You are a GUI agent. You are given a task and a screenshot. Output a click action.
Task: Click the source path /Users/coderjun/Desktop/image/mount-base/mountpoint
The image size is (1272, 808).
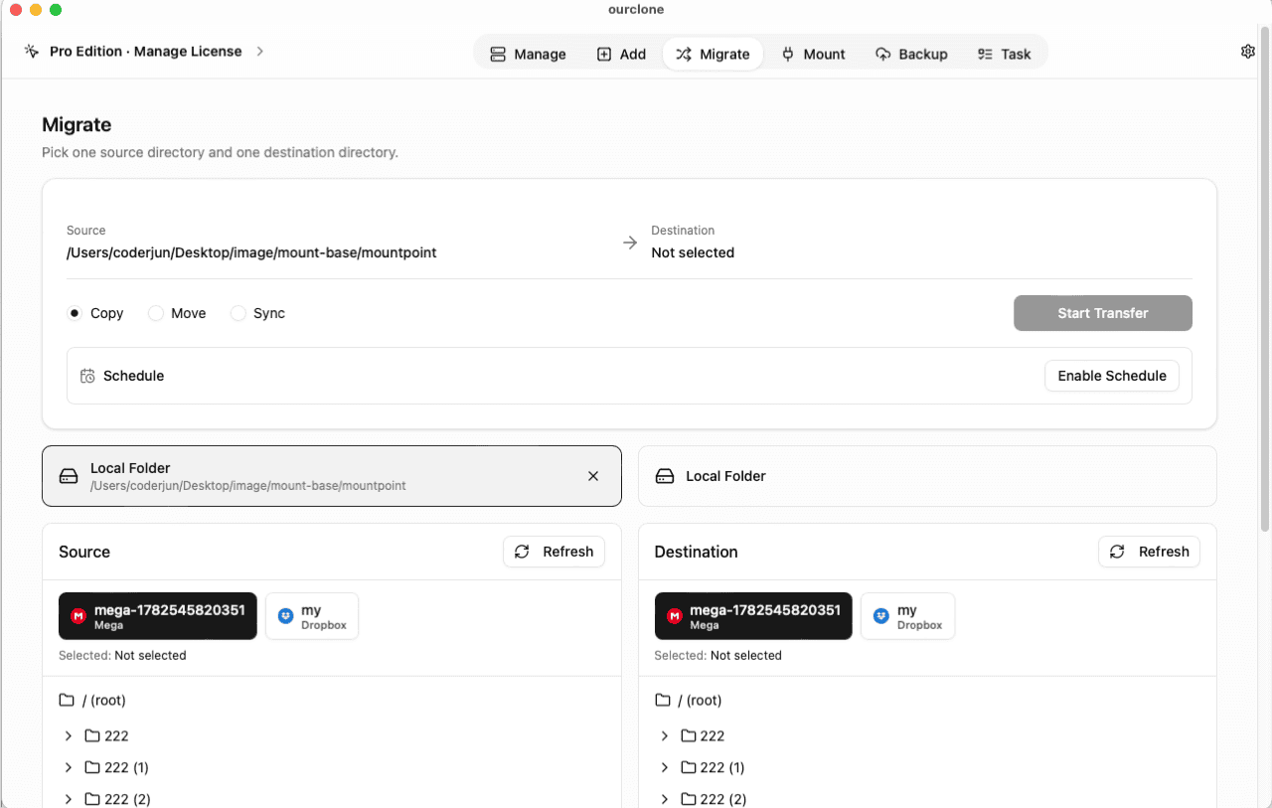point(251,252)
